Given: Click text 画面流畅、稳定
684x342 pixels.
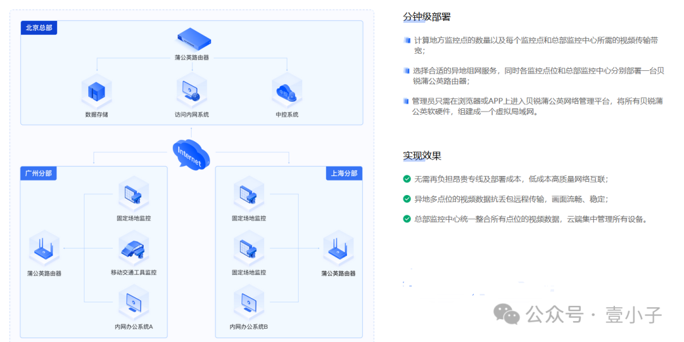Looking at the screenshot, I should (x=579, y=199).
